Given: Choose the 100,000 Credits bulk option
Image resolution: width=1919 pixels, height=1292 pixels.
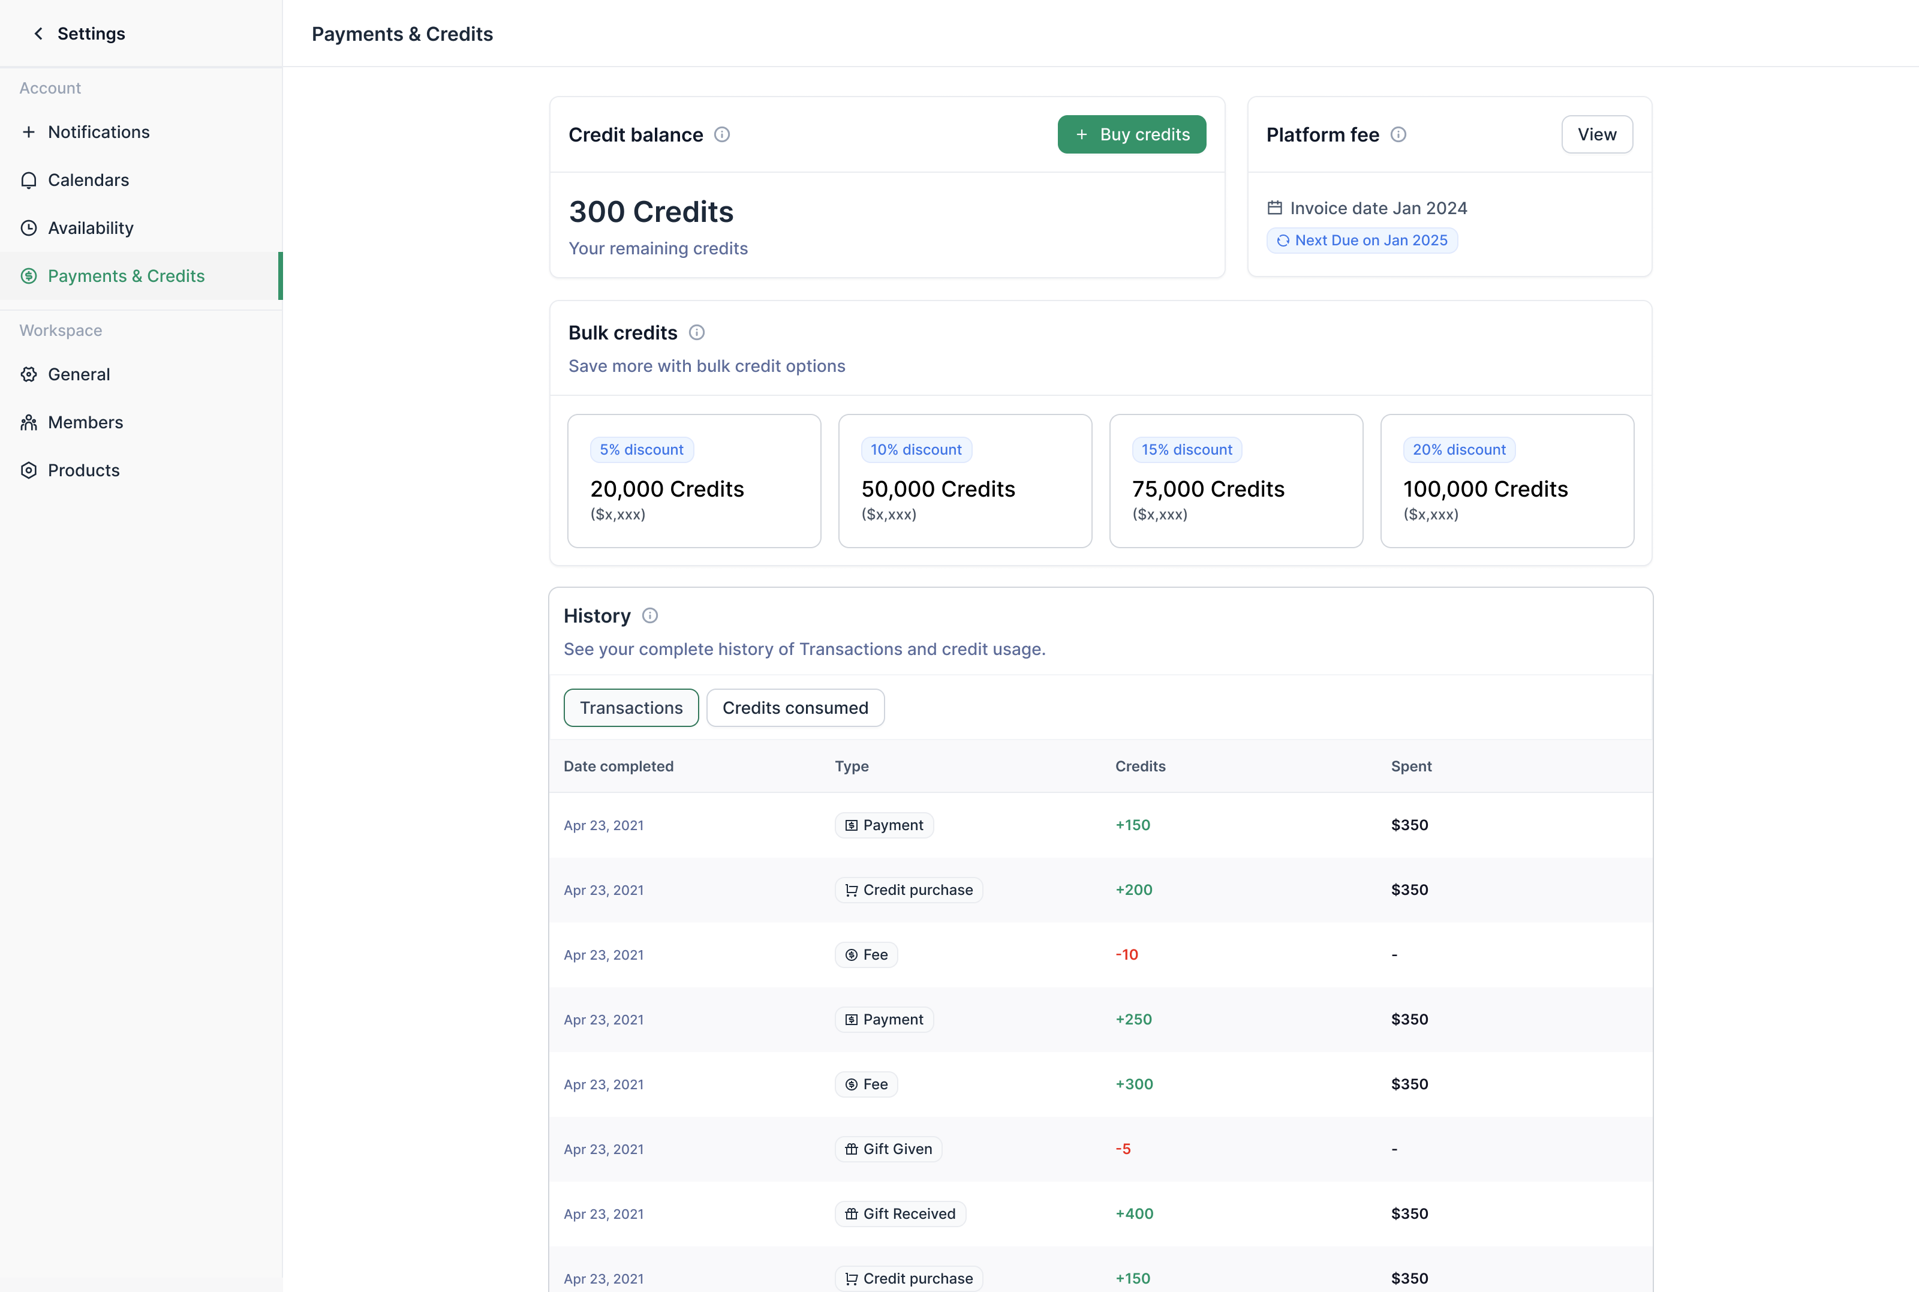Looking at the screenshot, I should point(1506,481).
